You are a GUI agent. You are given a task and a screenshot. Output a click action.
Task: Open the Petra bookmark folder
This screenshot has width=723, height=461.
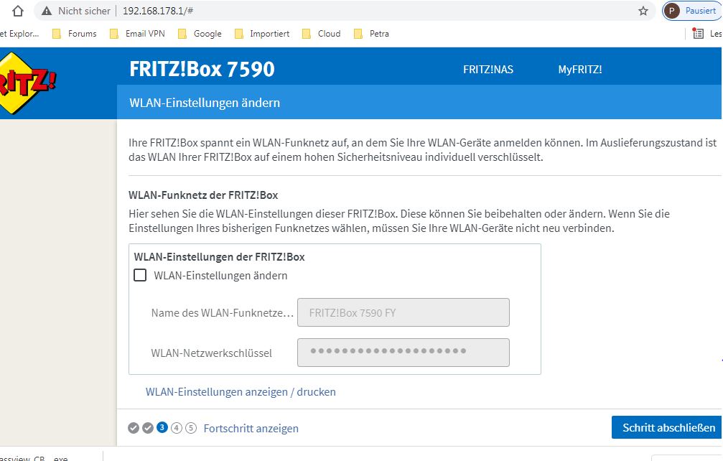(x=371, y=34)
